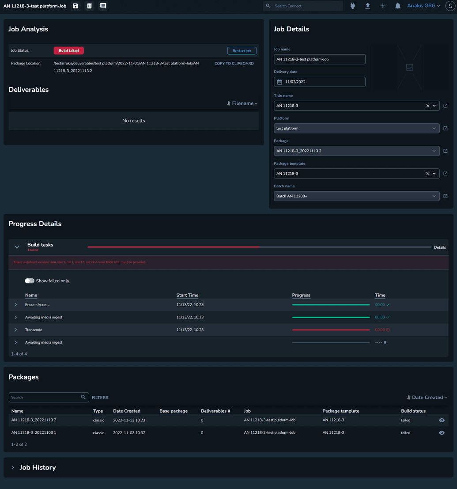
Task: View package AN 11218-3_20221103 1 eye icon
Action: (x=442, y=433)
